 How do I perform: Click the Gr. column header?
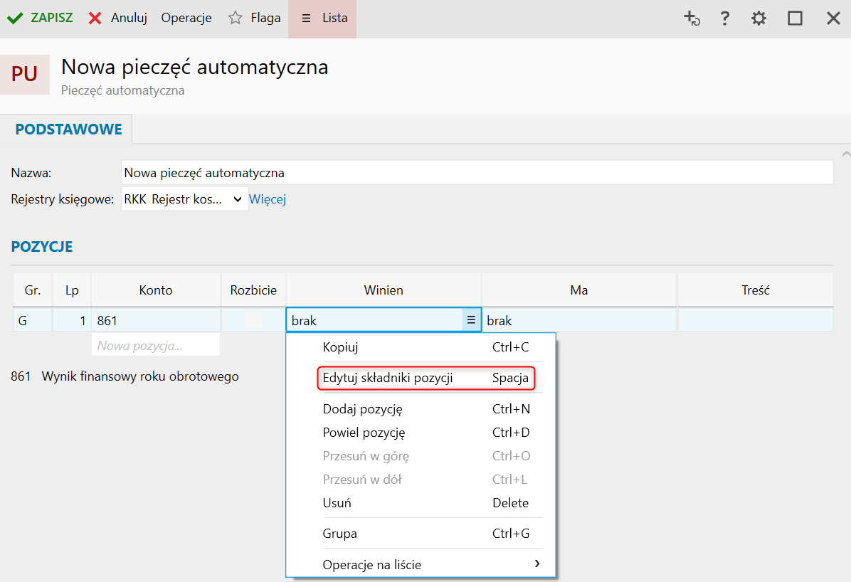[x=33, y=290]
